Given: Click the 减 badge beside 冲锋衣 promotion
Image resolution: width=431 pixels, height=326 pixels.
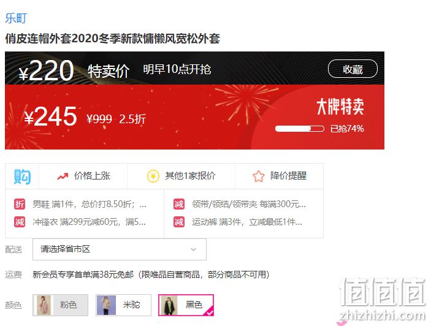Looking at the screenshot, I should 20,222.
